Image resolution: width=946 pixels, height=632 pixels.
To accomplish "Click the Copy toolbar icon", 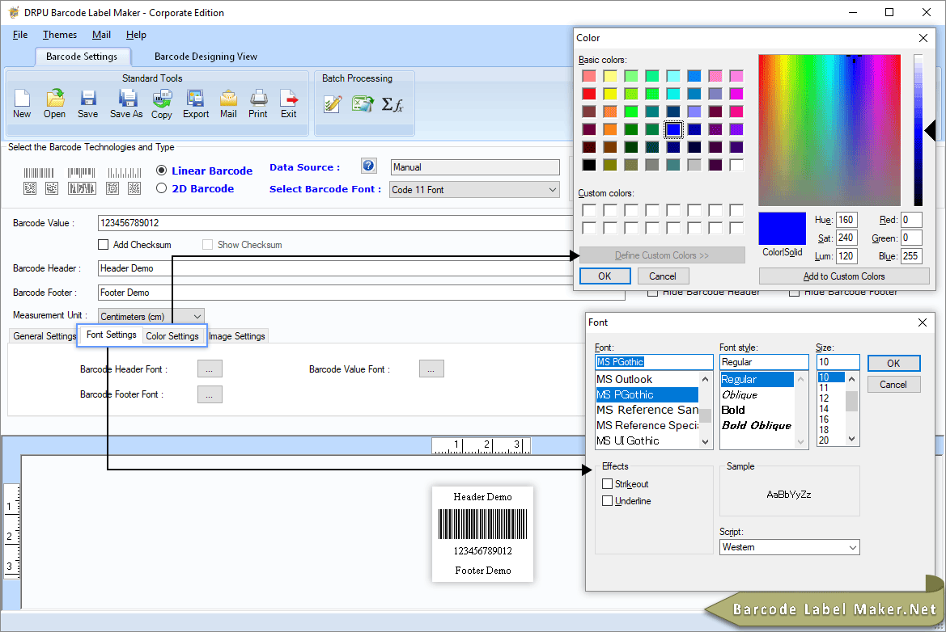I will 162,103.
